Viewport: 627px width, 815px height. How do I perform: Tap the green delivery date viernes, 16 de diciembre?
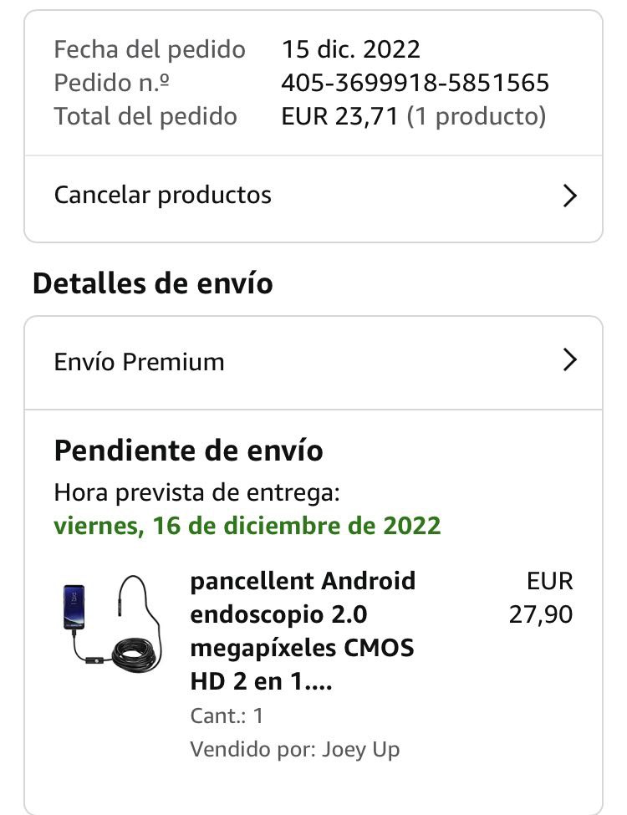[x=247, y=526]
